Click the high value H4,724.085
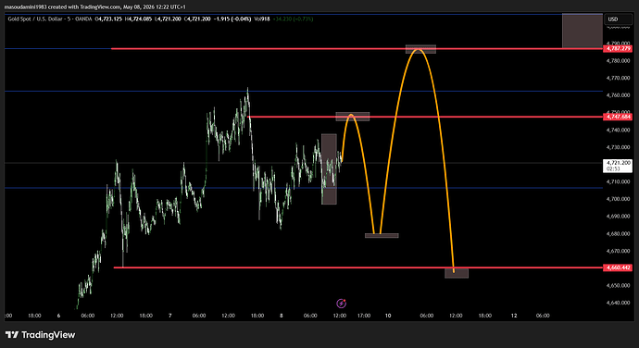639x348 pixels. click(x=139, y=19)
